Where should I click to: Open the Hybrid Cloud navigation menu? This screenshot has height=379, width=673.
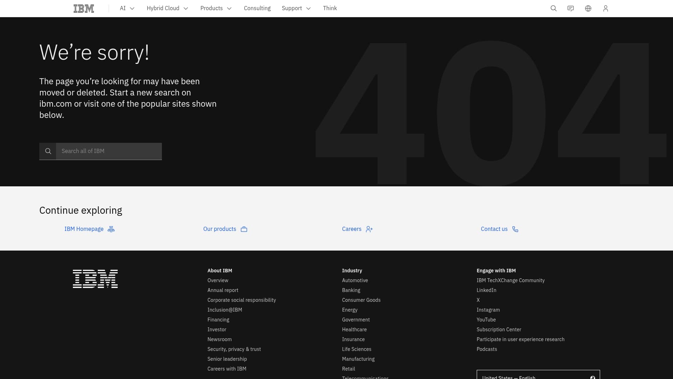168,8
